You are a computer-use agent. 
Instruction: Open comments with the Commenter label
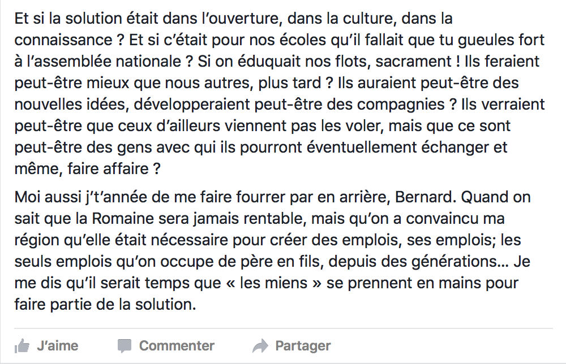click(x=177, y=346)
